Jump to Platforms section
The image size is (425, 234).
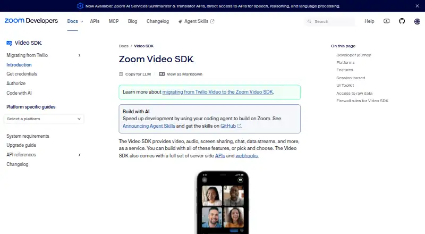(345, 62)
